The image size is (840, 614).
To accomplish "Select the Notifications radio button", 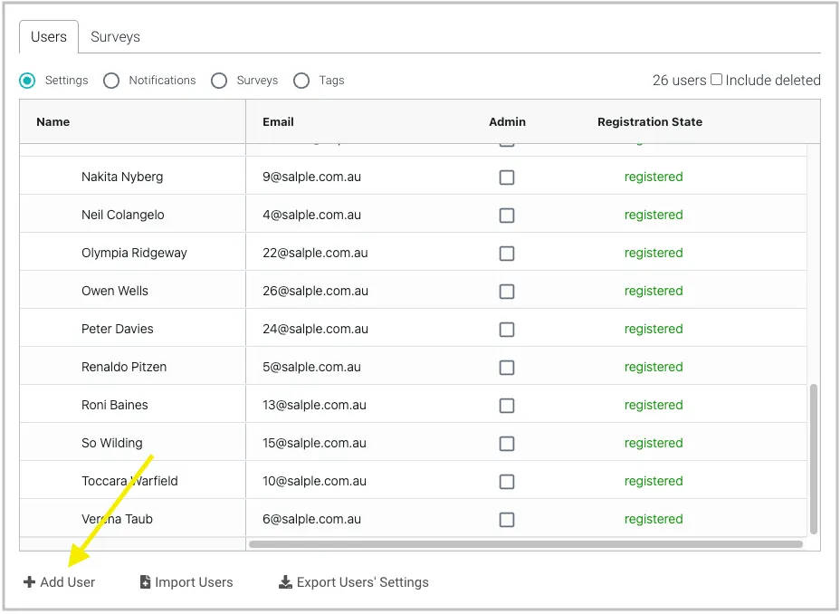I will pos(111,81).
